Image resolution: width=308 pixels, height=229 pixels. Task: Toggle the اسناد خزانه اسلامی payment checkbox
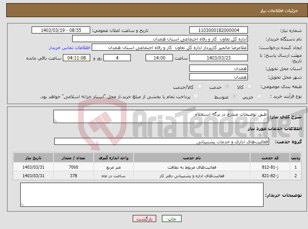[196, 95]
